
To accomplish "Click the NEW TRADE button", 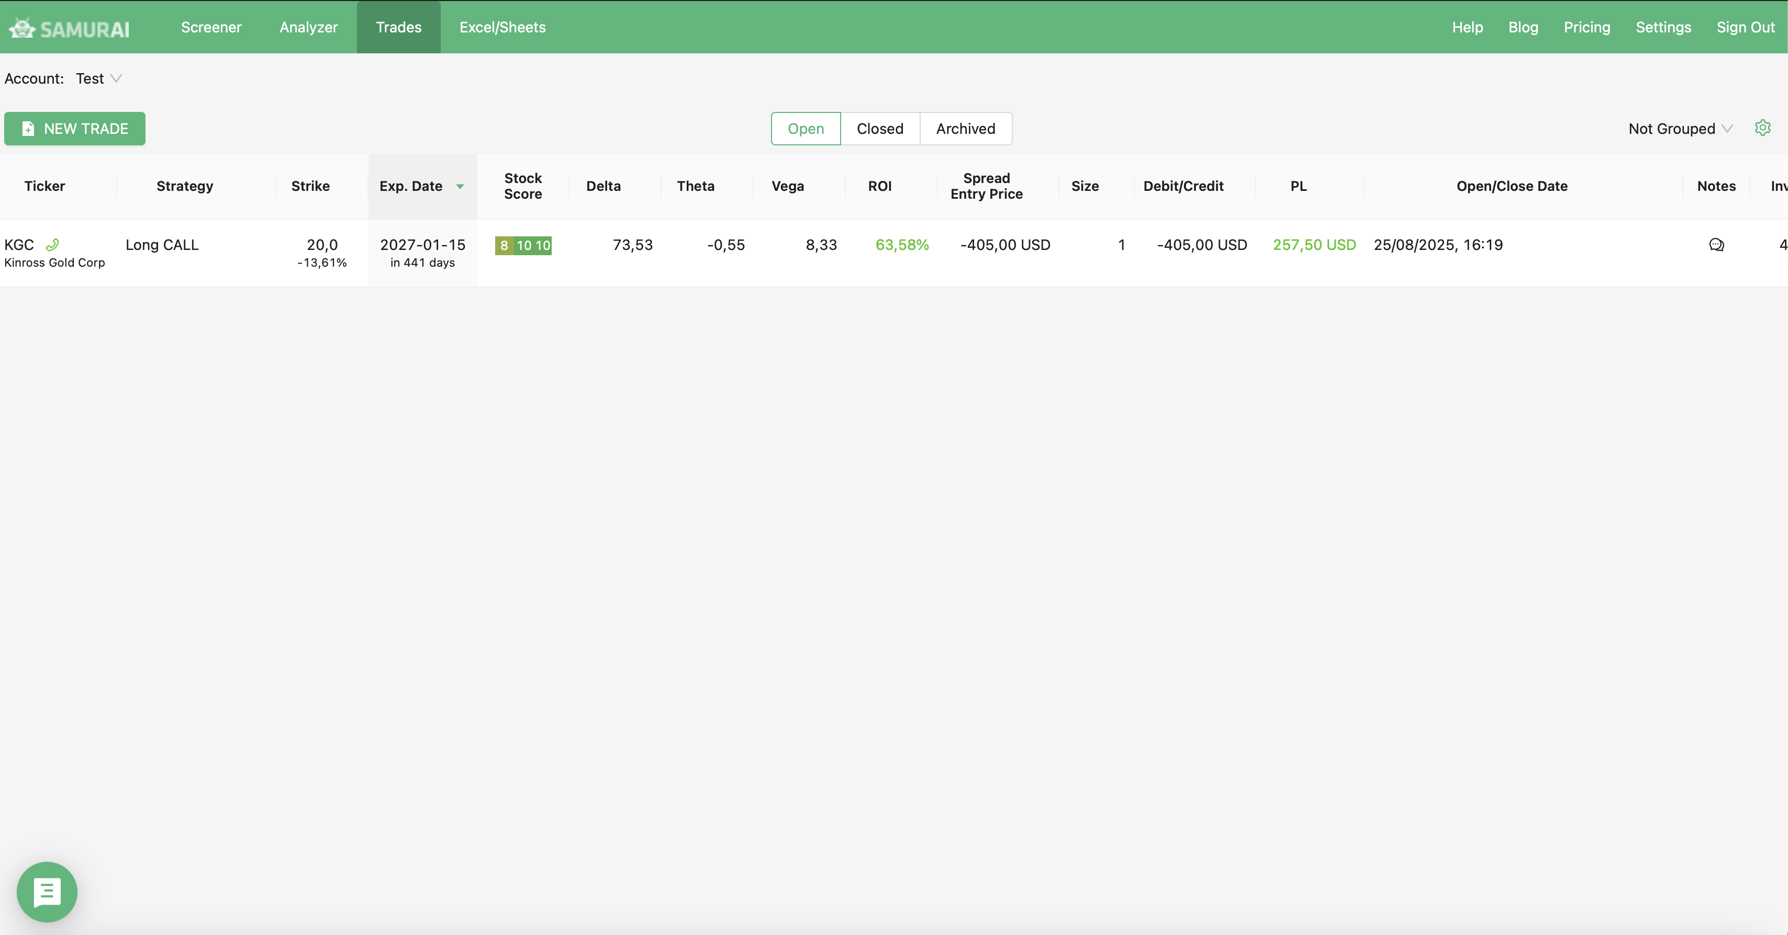I will 75,129.
